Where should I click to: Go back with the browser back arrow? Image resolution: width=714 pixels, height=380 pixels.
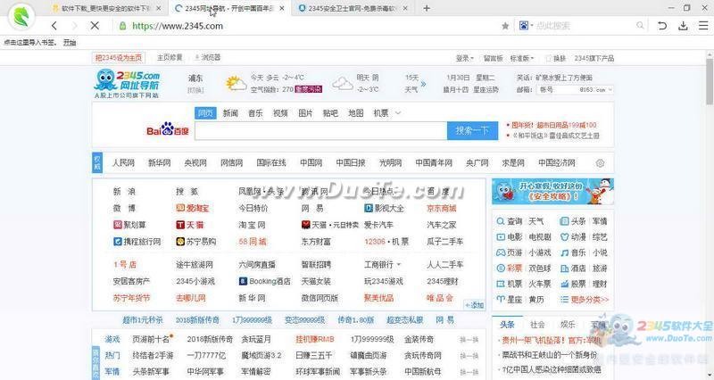[x=54, y=26]
